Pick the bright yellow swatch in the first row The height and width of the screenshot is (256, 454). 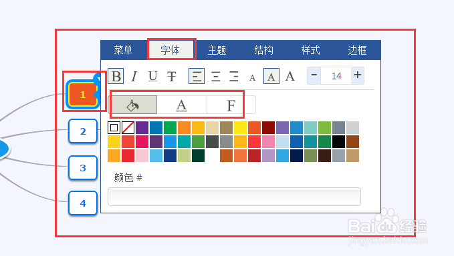[x=240, y=127]
